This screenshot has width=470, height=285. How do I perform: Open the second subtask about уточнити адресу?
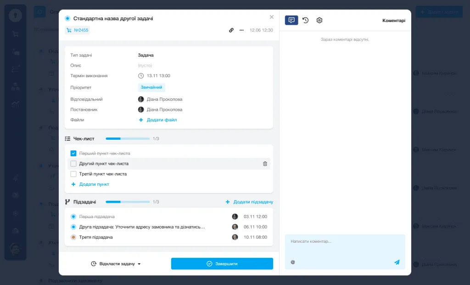142,227
